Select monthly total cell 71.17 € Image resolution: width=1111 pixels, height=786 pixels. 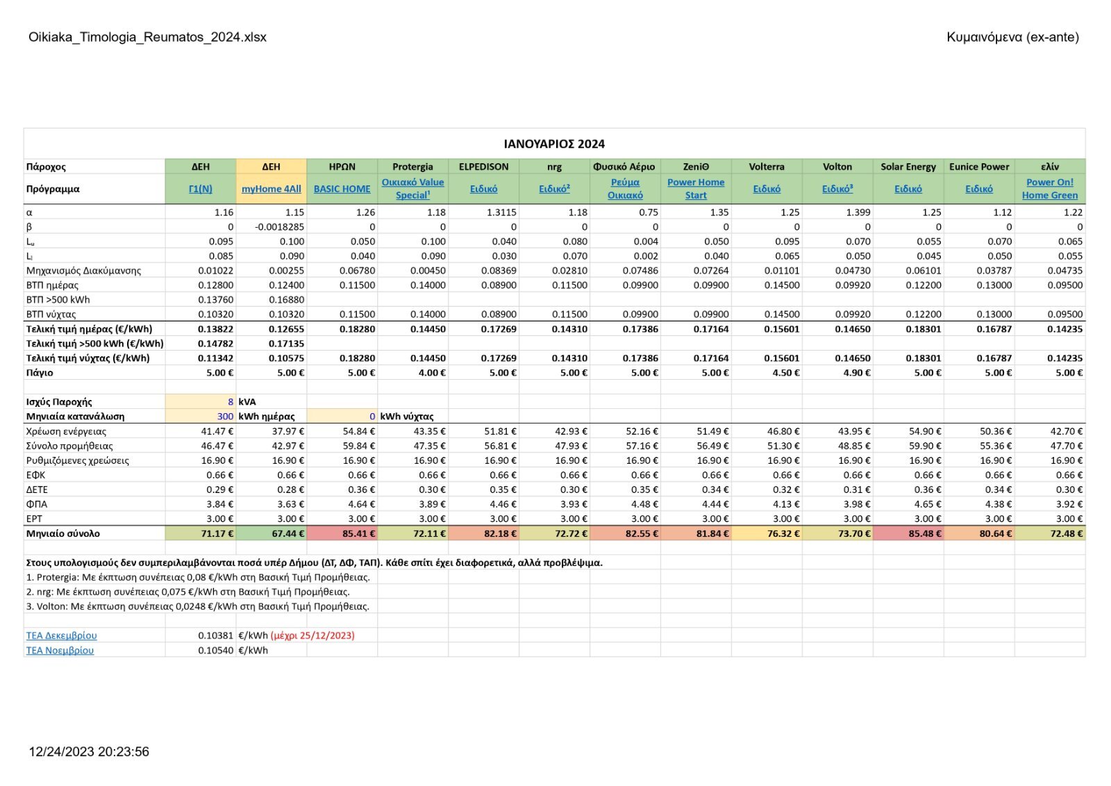pos(201,534)
